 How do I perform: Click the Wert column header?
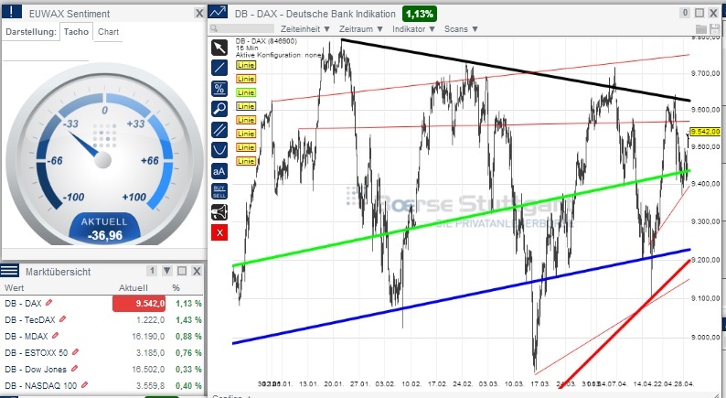(14, 287)
